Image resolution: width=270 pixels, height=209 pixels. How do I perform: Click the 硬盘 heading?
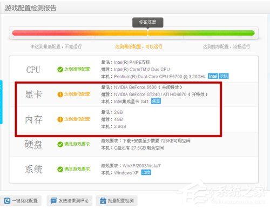[33, 144]
